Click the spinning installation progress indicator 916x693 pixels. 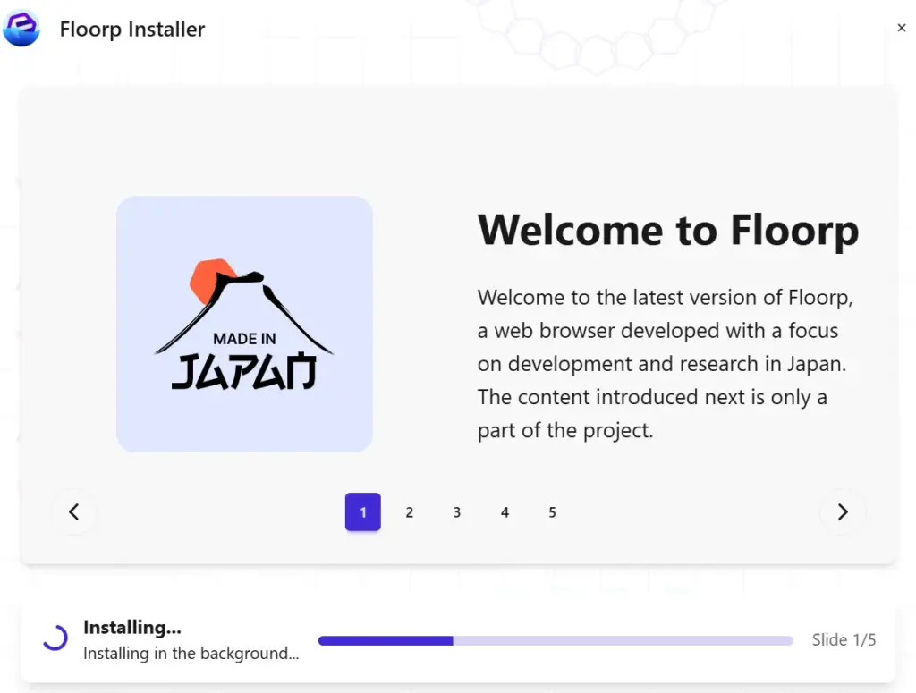click(55, 638)
